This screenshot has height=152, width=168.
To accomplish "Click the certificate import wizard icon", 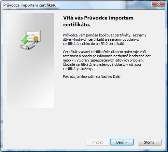I will point(30,40).
